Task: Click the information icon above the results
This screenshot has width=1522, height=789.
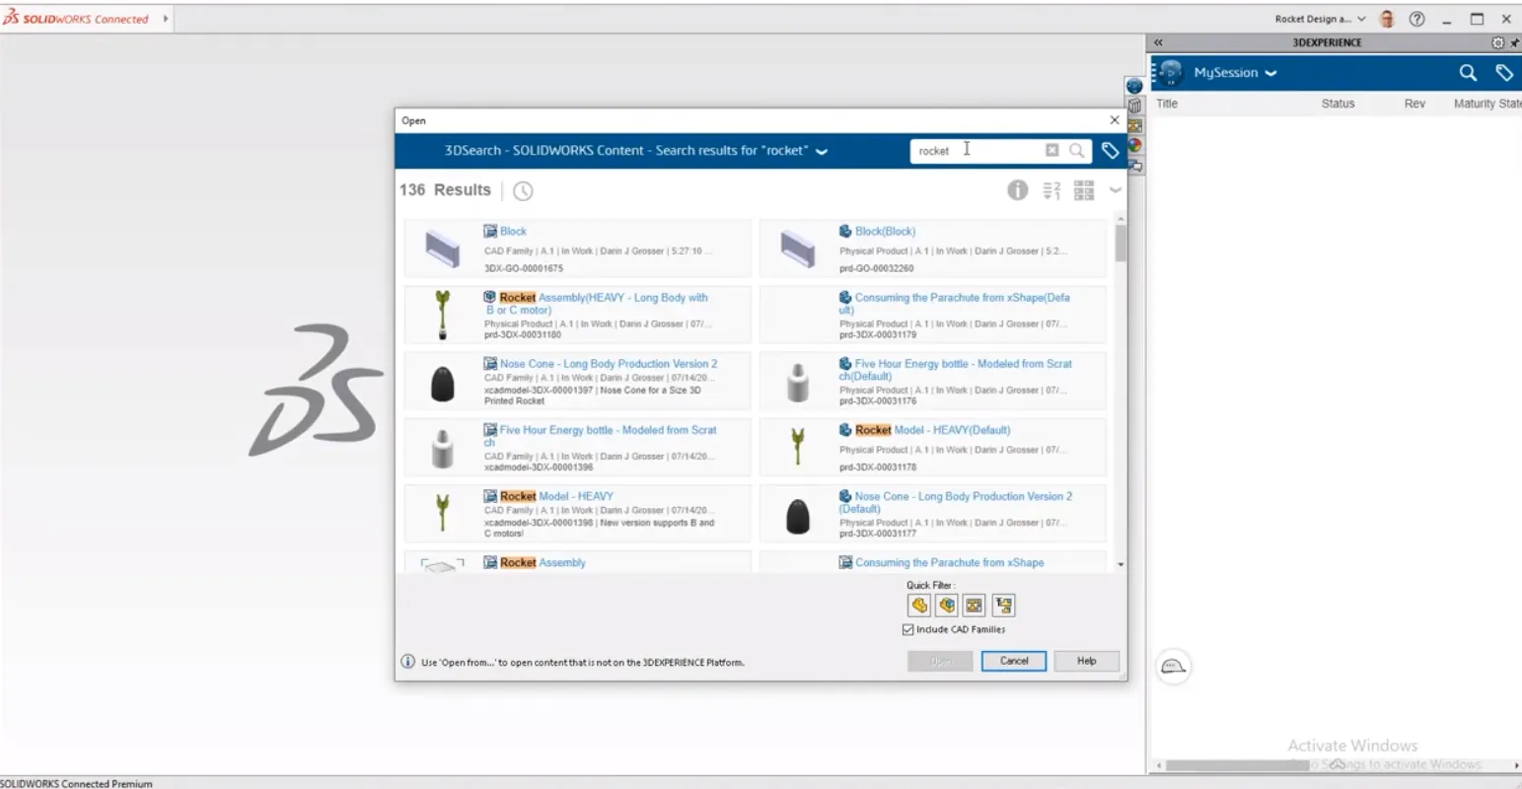Action: point(1017,190)
